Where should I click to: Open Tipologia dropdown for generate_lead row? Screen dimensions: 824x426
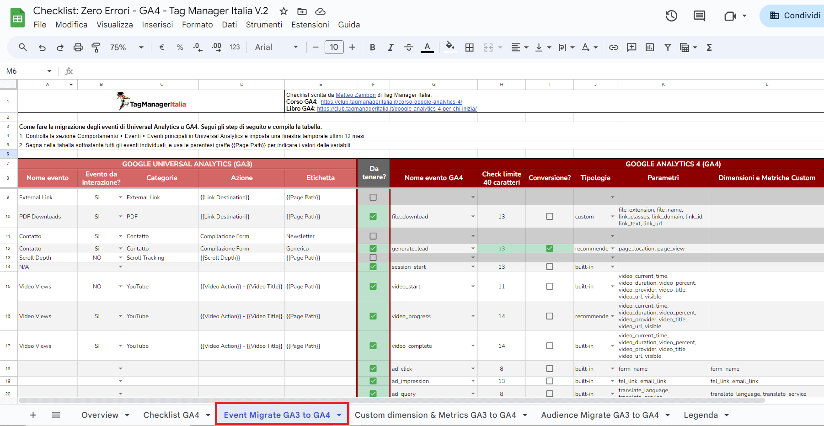tap(612, 249)
